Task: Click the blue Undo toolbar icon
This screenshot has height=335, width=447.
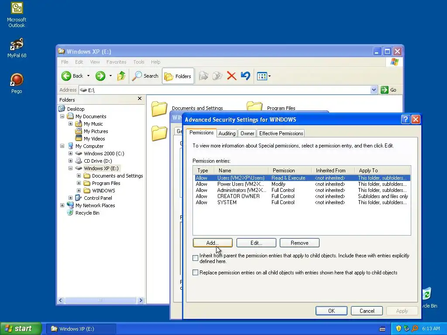Action: coord(245,76)
